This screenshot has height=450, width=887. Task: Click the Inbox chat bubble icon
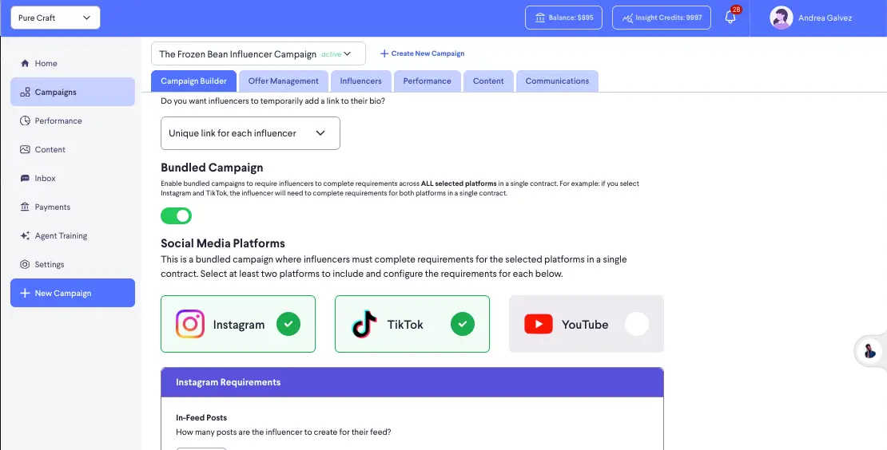pyautogui.click(x=25, y=179)
